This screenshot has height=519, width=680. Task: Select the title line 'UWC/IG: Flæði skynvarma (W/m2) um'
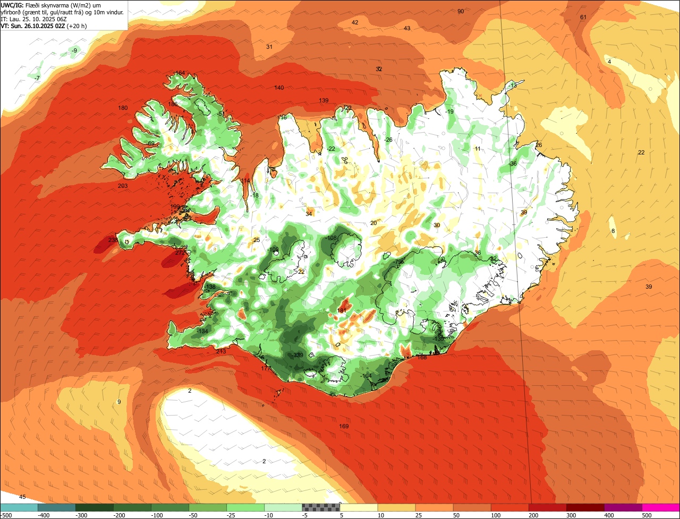pyautogui.click(x=51, y=5)
